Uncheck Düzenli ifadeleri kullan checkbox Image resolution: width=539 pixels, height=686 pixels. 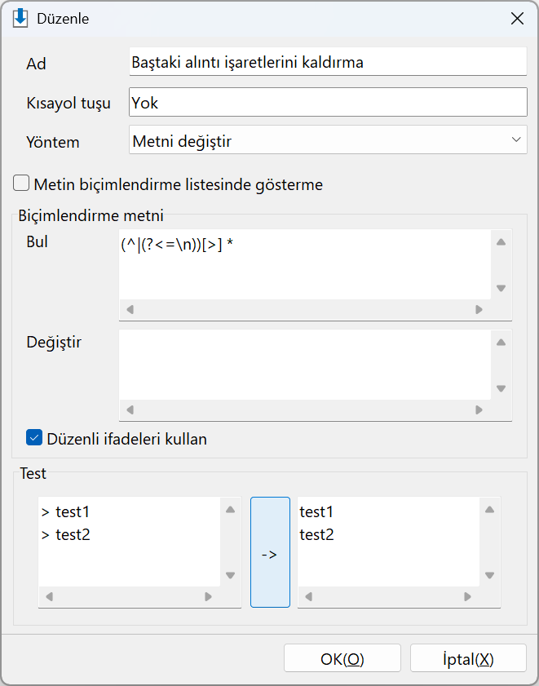tap(34, 437)
